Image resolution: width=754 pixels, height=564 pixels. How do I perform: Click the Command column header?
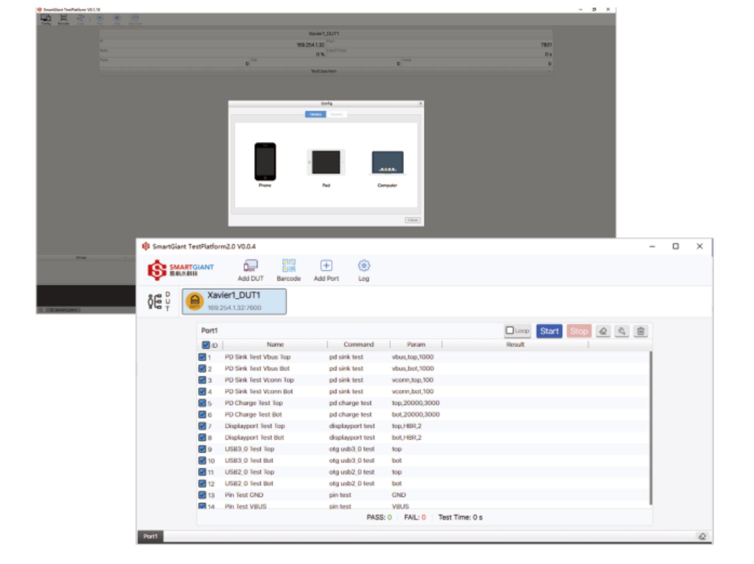(x=359, y=345)
